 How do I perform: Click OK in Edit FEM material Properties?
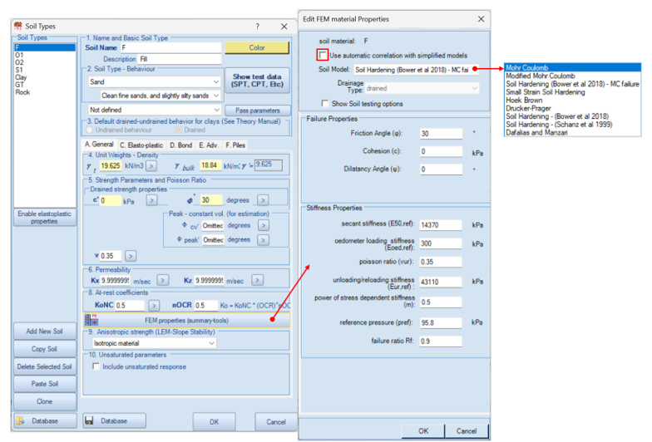coord(422,430)
